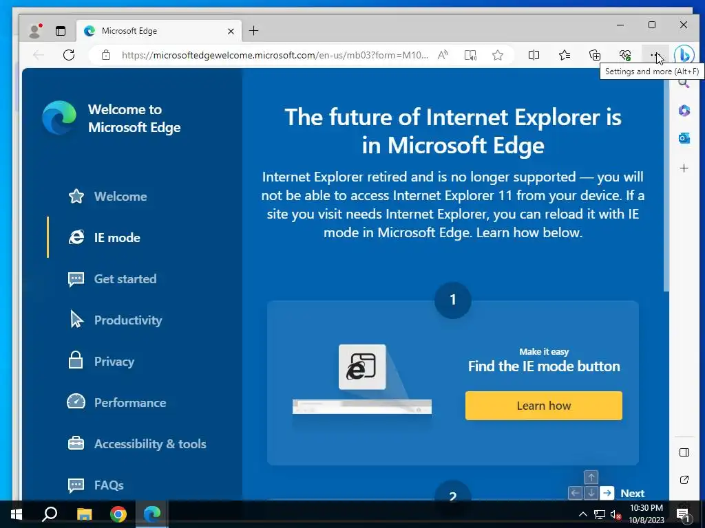
Task: Open Outlook in the sidebar
Action: [684, 138]
